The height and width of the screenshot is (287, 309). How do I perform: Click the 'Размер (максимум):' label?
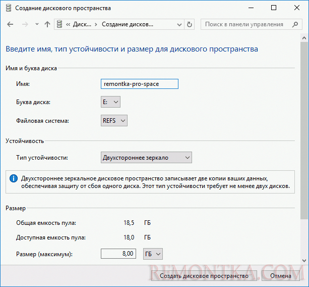[44, 254]
